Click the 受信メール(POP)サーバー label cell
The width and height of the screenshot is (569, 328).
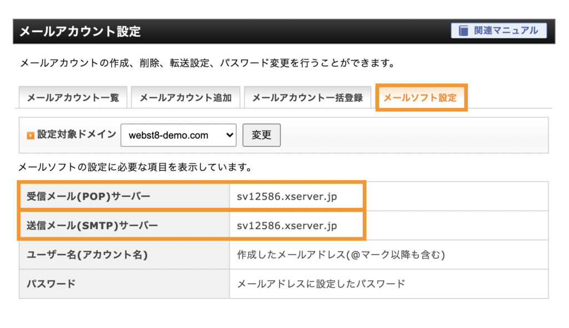click(88, 196)
